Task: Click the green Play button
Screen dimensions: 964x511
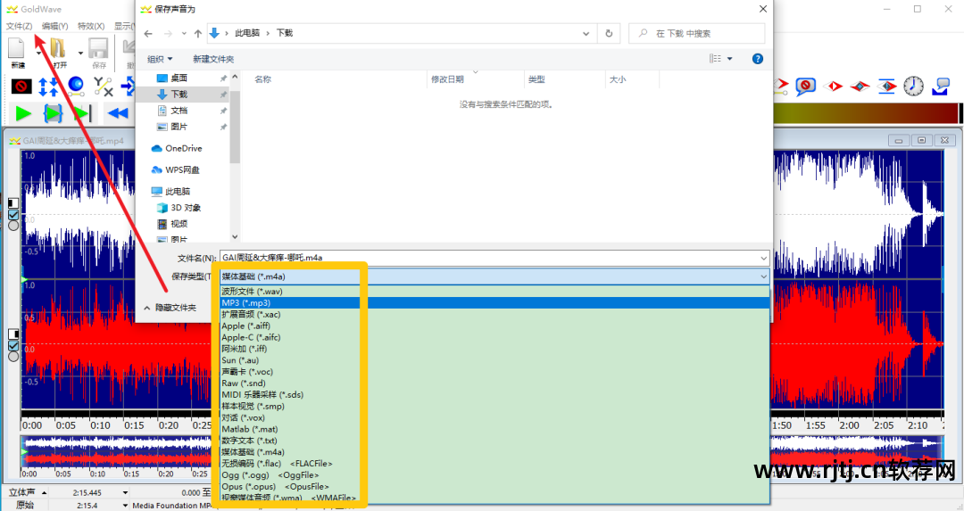Action: point(23,113)
